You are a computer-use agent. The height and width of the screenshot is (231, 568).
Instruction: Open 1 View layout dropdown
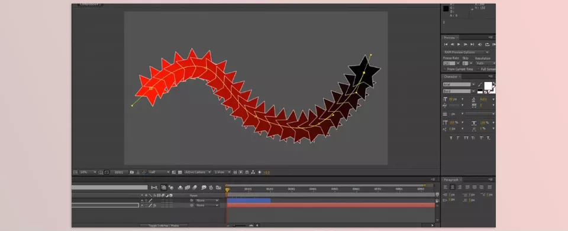coord(222,173)
